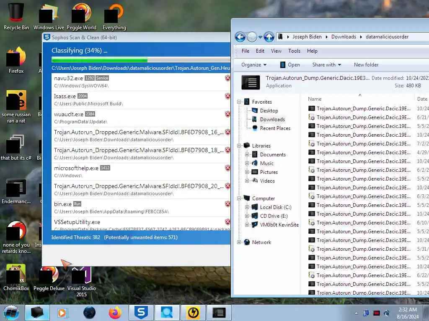Viewport: 429px width, 321px height.
Task: Select Desktop under Favorites
Action: [x=265, y=110]
